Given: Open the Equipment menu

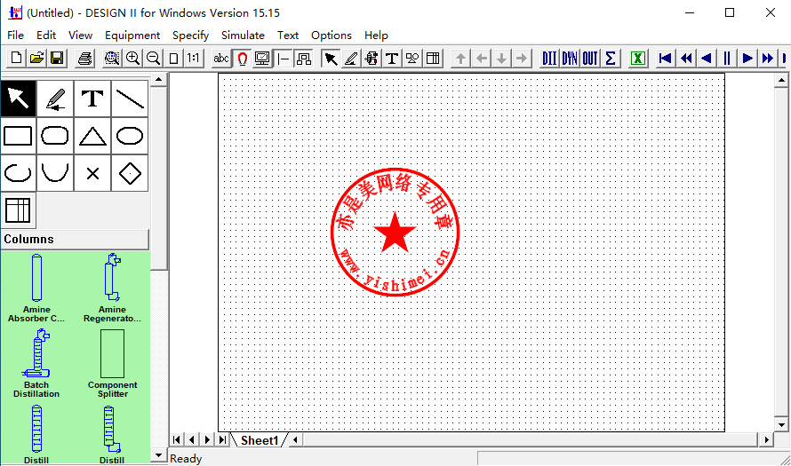Looking at the screenshot, I should tap(132, 36).
